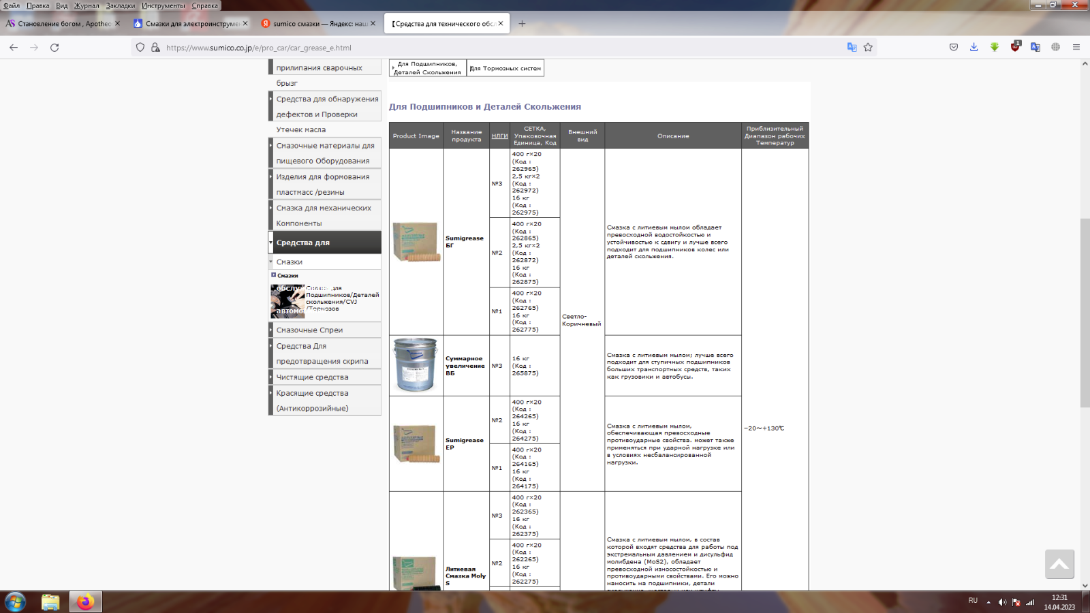1090x613 pixels.
Task: Switch keyboard language RU indicator
Action: point(973,601)
